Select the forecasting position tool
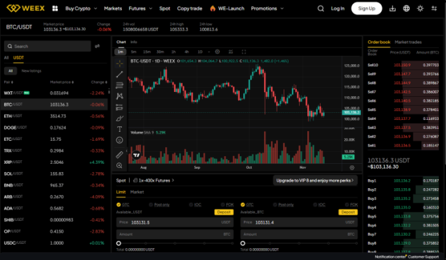Viewport: 446px width, 260px height. pos(119,107)
